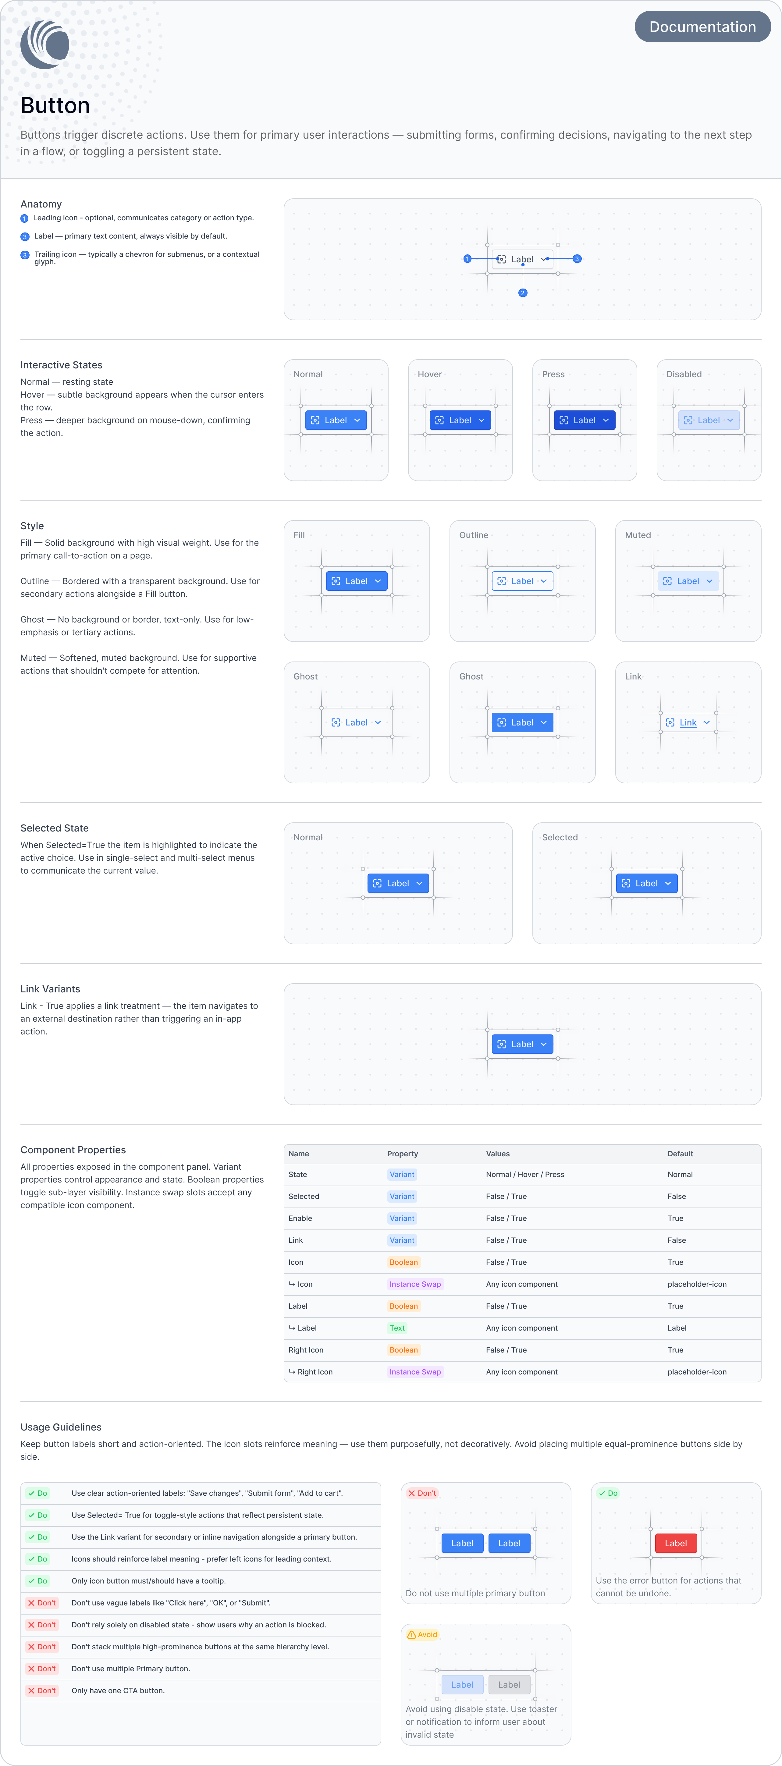782x1766 pixels.
Task: Click the Values column header
Action: pos(498,1154)
